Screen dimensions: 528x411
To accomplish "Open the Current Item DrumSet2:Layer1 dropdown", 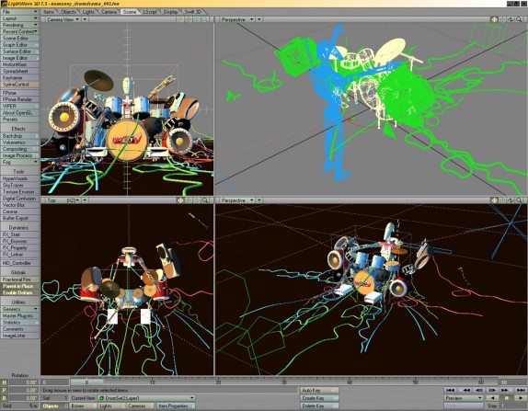I will pos(146,398).
